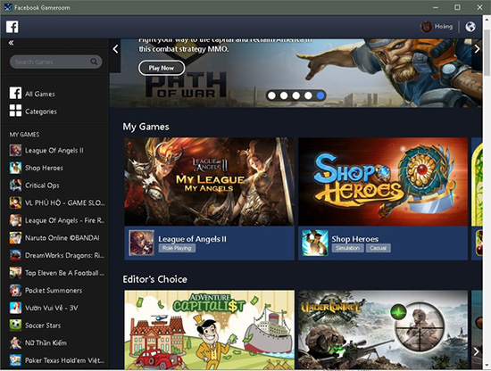491x371 pixels.
Task: Select fifth active banner carousel dot
Action: pos(320,95)
